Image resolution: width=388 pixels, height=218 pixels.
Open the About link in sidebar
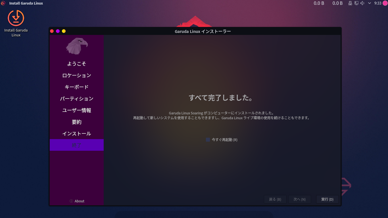[x=77, y=201]
